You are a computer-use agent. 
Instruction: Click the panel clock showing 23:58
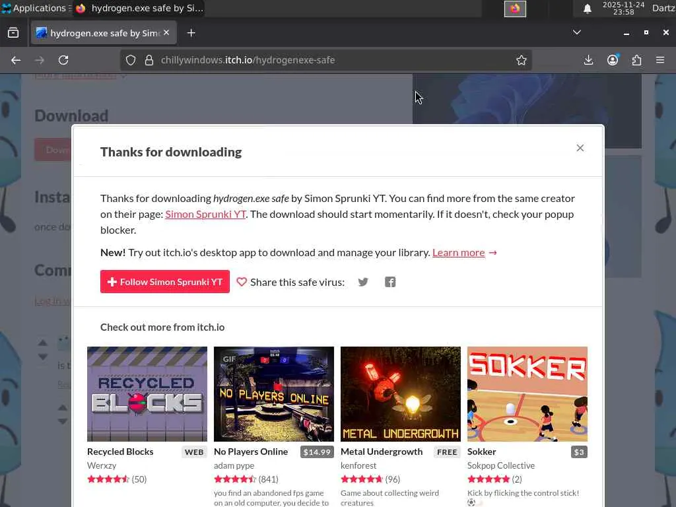(623, 9)
